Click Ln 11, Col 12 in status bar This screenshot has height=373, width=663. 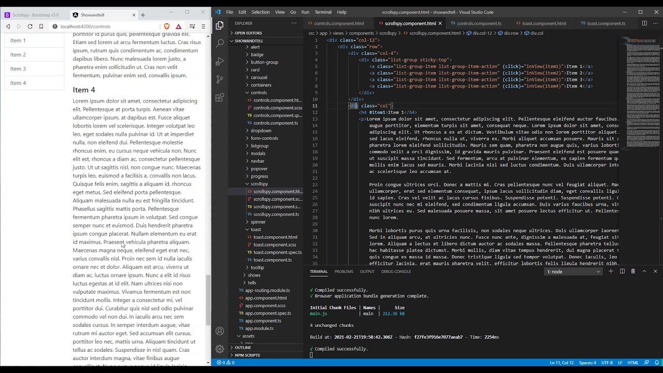(562, 363)
